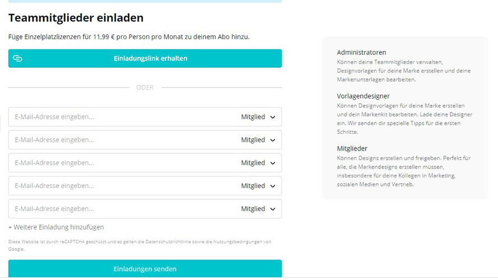Click the Vorlagendesigner heading in info panel

pos(363,96)
